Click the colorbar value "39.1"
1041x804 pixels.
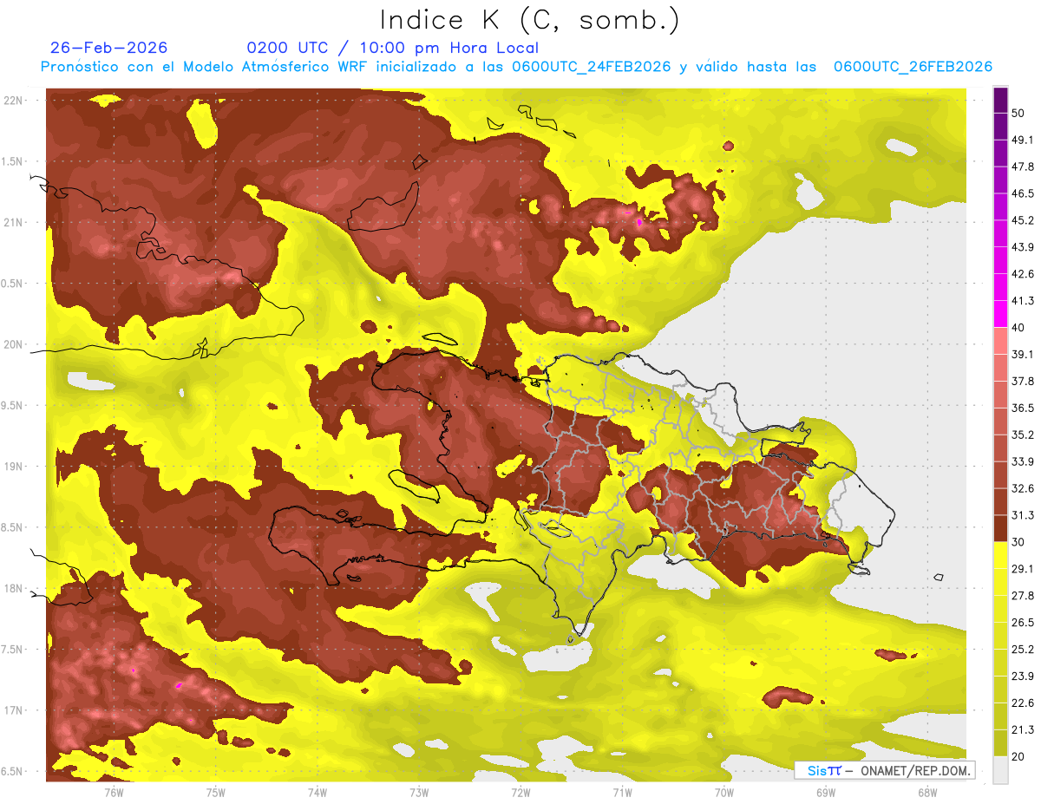tap(1023, 354)
